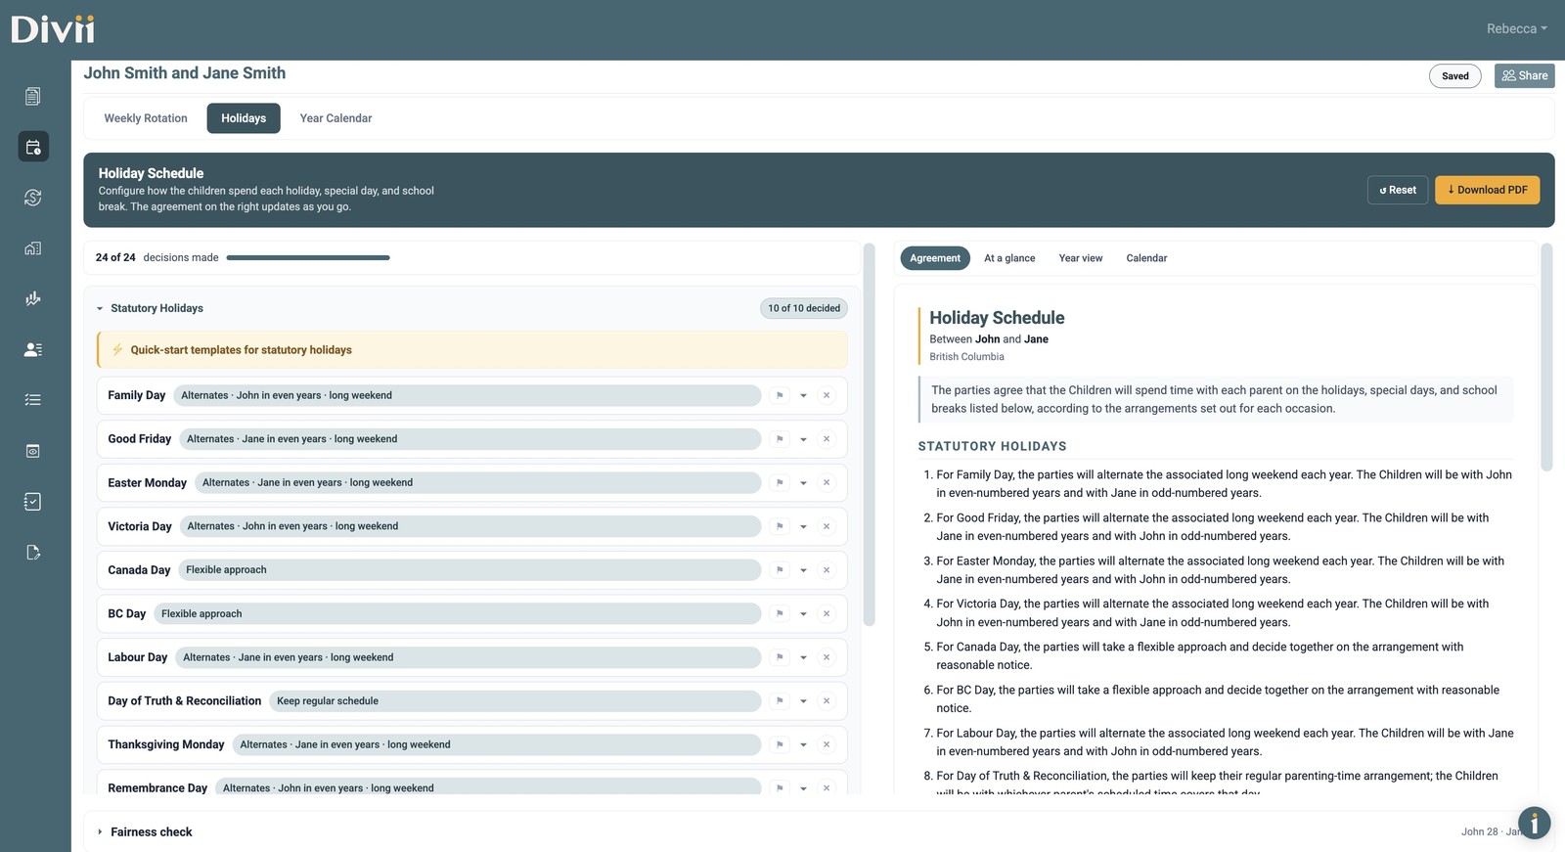Screen dimensions: 1565x852
Task: Clear the Easter Monday decision with X
Action: click(827, 482)
